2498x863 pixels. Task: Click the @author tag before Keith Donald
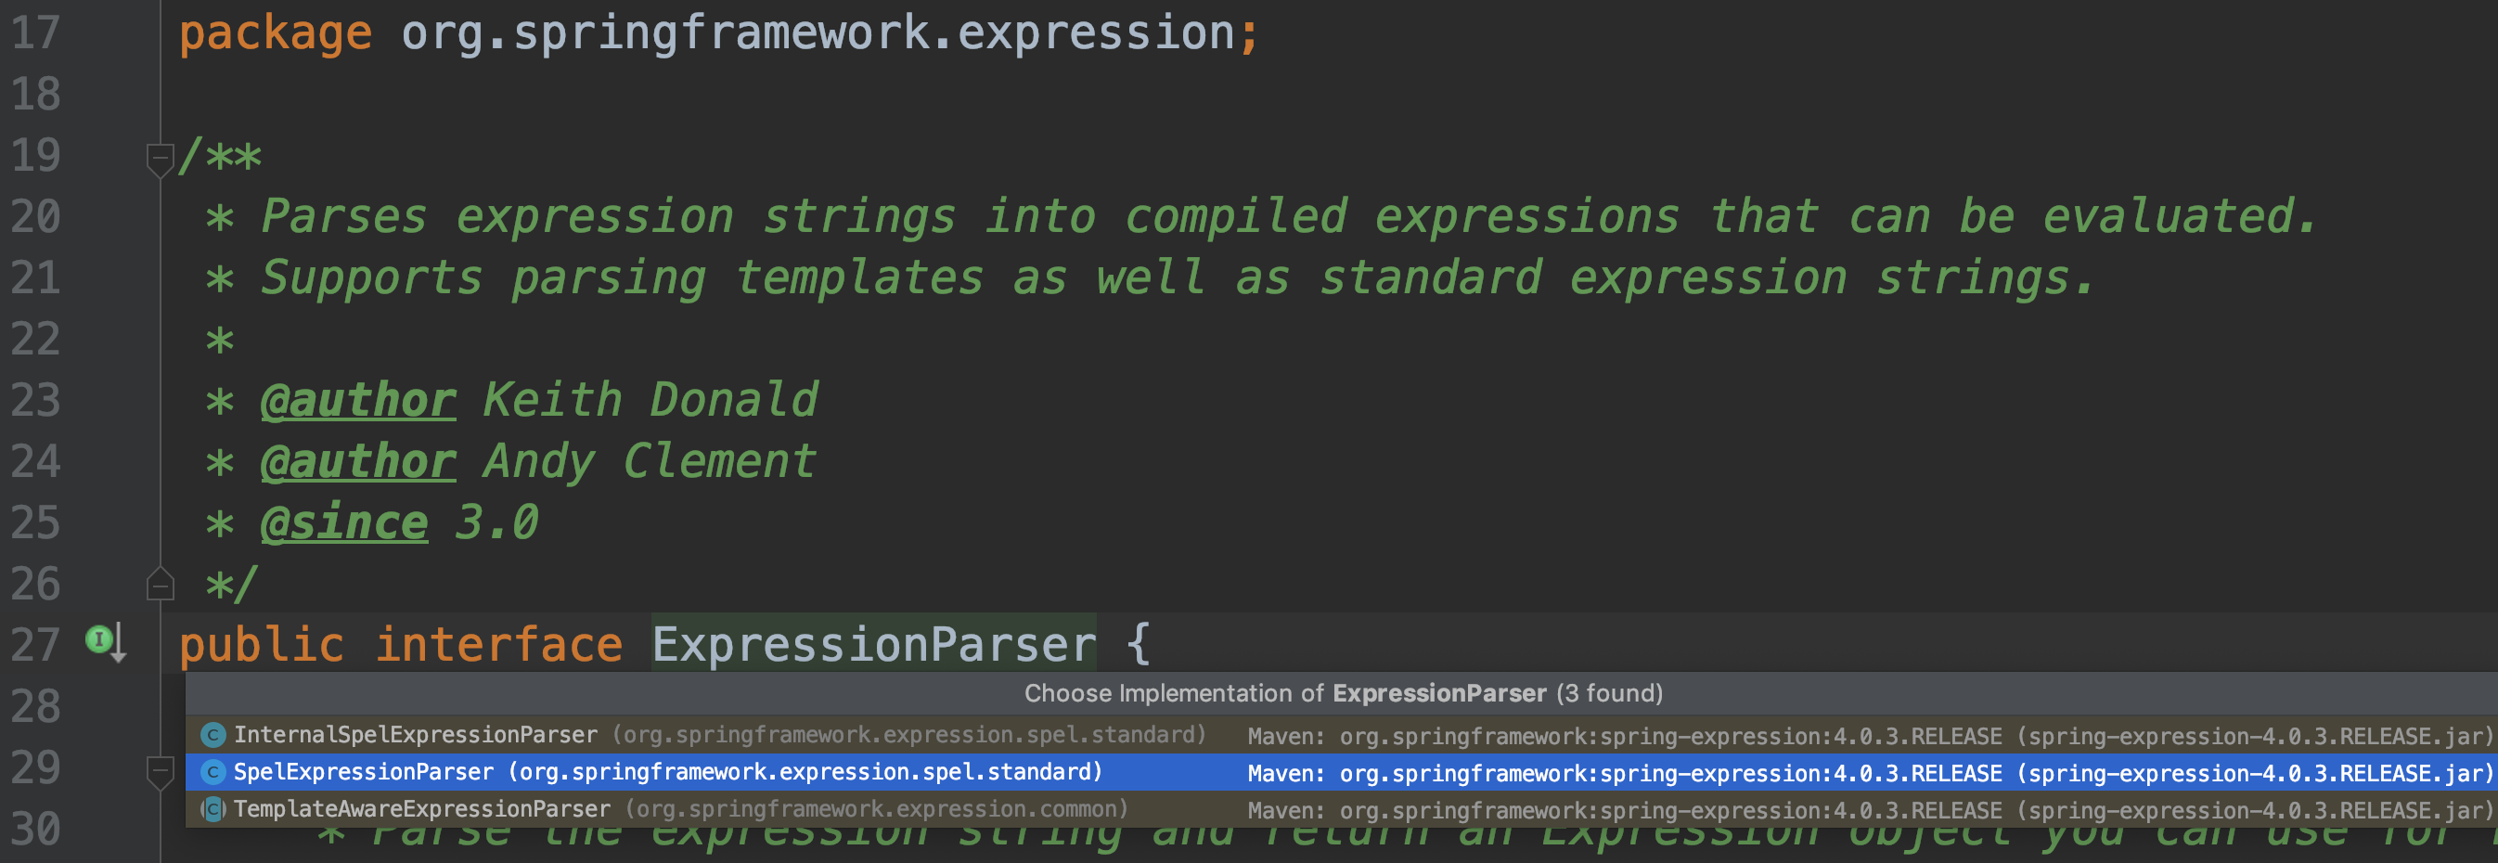[x=358, y=401]
